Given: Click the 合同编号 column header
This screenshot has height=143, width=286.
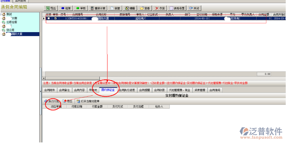Looking at the screenshot, I should click(x=78, y=14).
